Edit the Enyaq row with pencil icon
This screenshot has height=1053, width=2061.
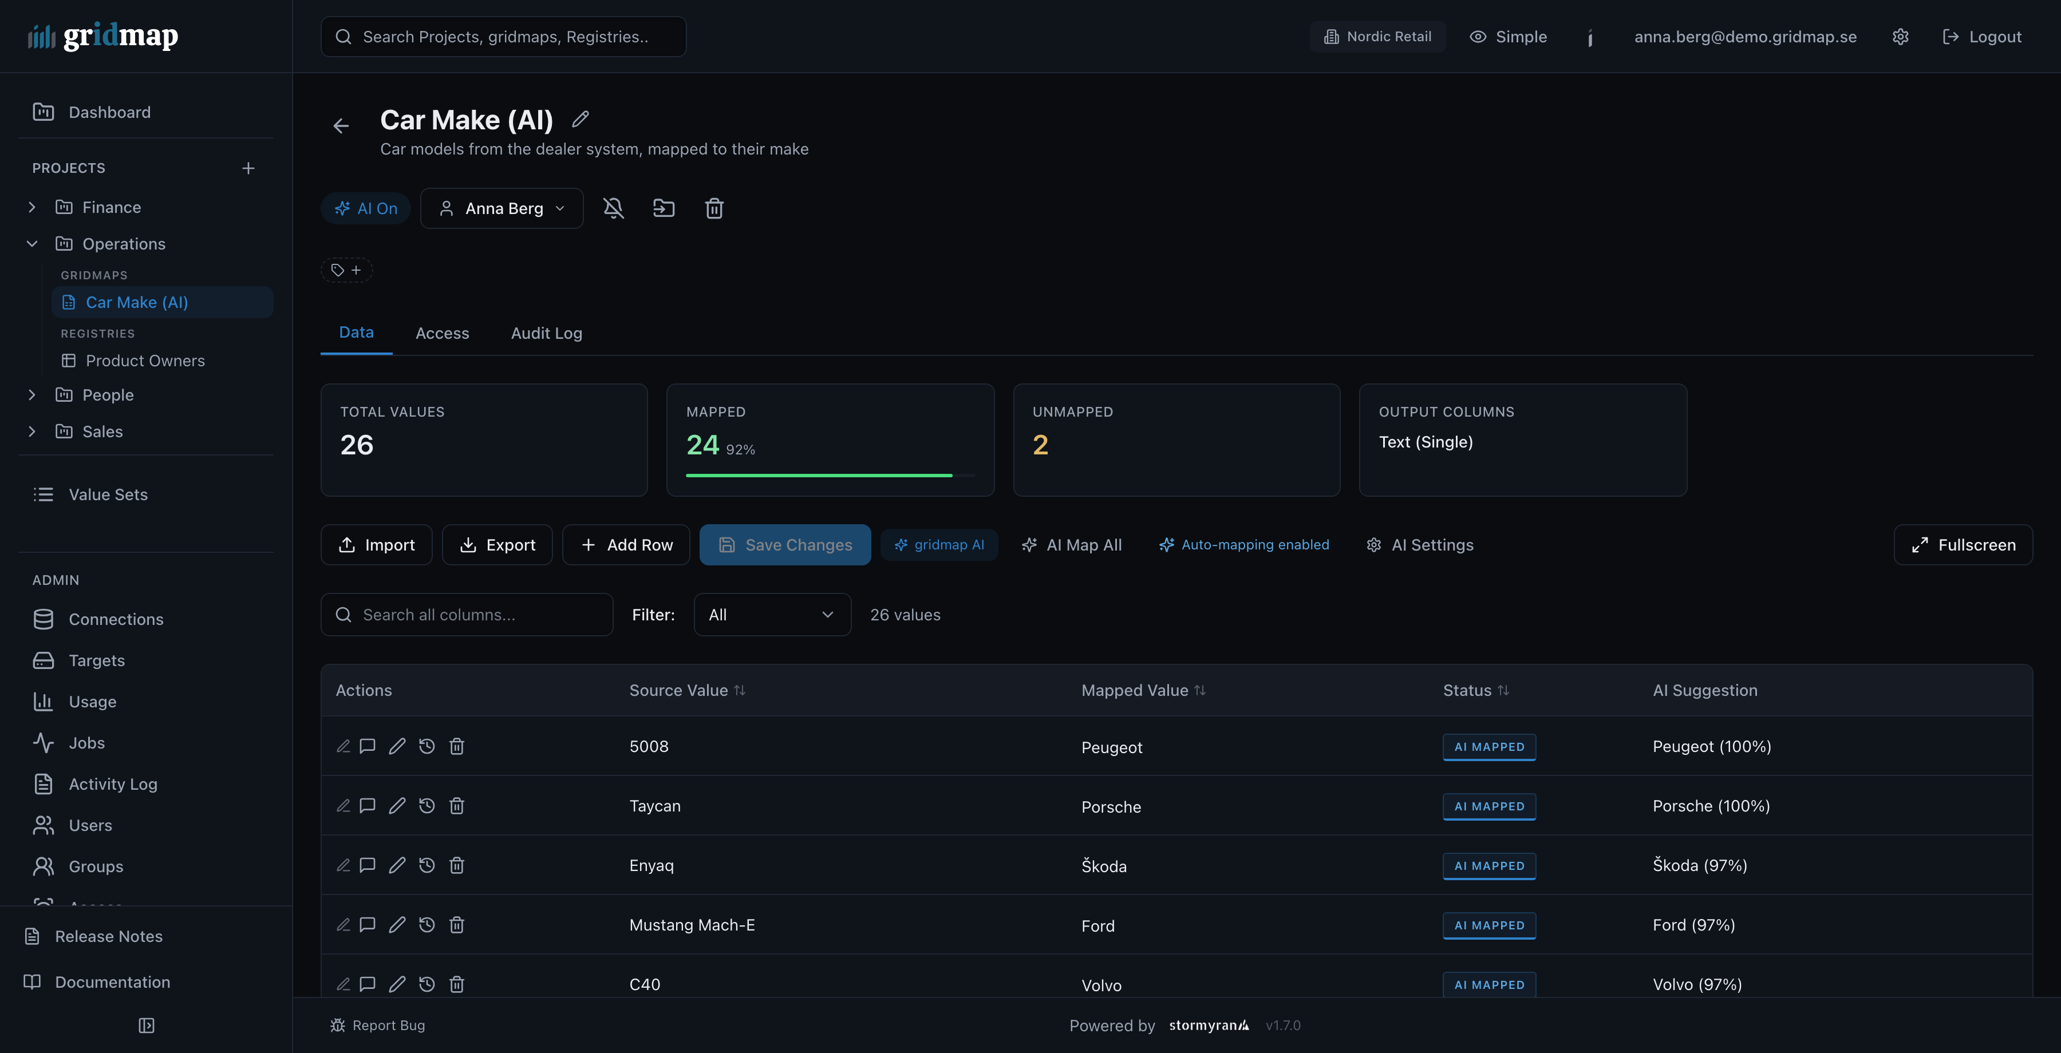(x=397, y=865)
